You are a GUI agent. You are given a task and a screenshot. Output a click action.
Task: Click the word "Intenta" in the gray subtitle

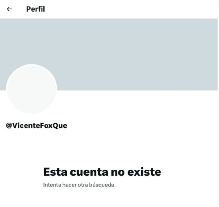[x=52, y=185]
